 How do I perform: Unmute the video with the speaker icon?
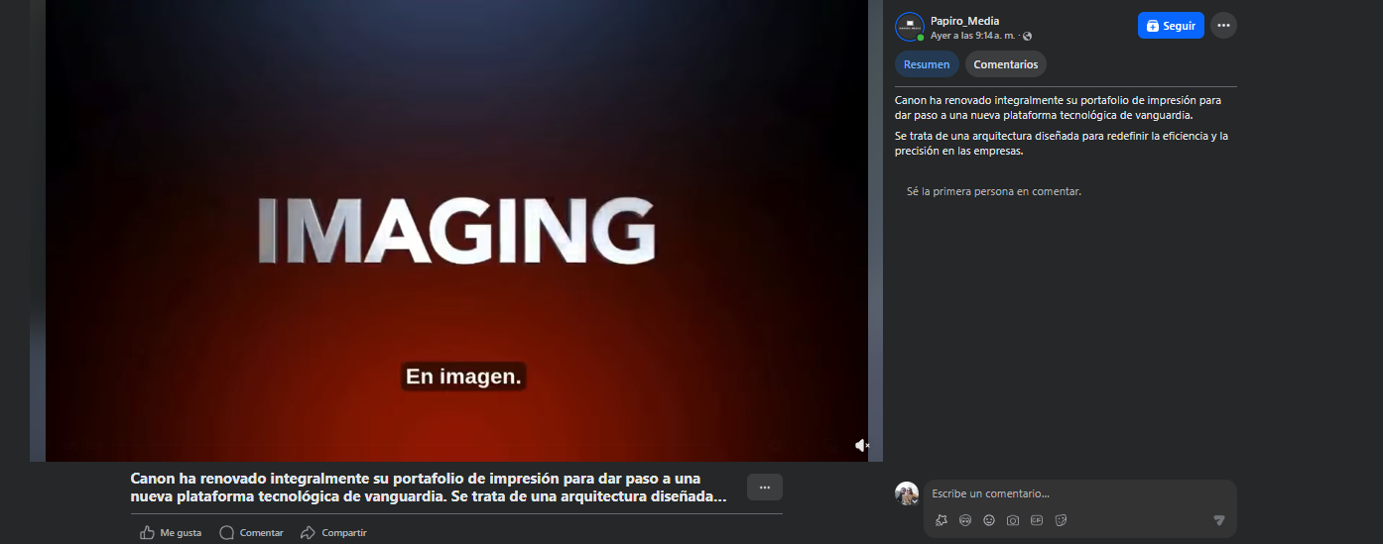[861, 446]
